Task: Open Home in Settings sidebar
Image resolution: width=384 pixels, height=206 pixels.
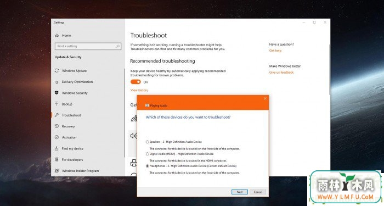Action: (x=66, y=36)
